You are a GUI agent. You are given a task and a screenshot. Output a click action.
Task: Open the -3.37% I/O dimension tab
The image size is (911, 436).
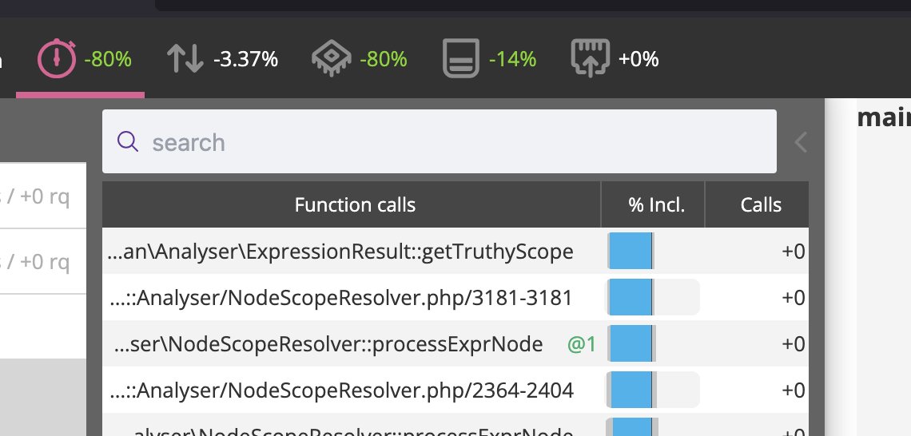click(x=222, y=58)
